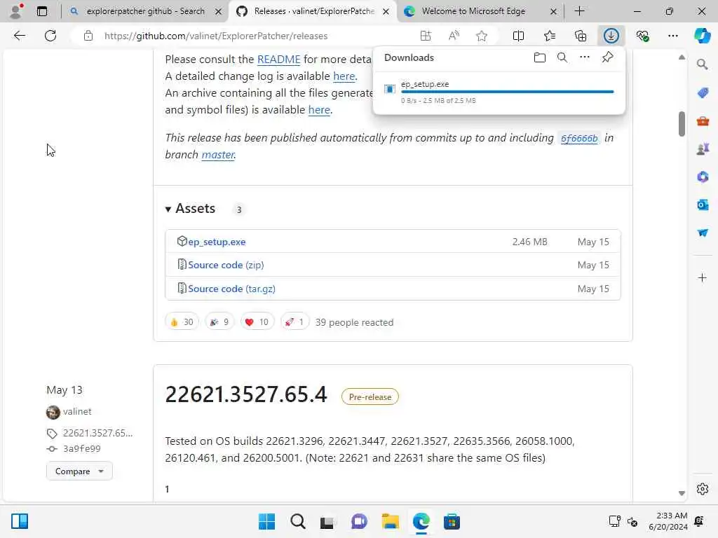Open commit 6f6666b link
The height and width of the screenshot is (538, 718).
click(579, 138)
